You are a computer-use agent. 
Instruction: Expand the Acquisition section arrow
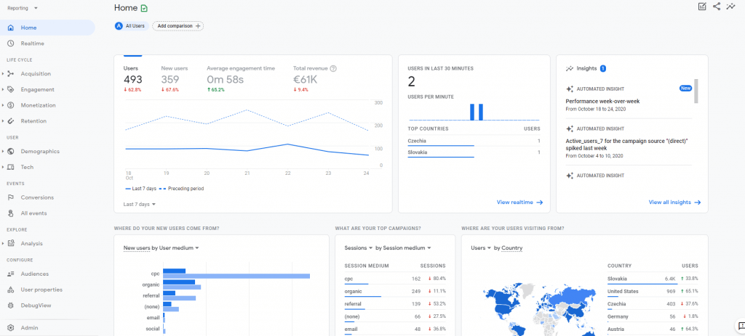tap(4, 74)
